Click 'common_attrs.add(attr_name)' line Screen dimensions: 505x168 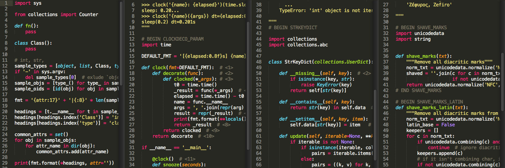(72, 152)
